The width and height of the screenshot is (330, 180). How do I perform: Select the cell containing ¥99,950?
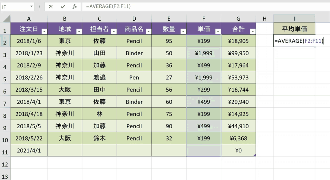tap(238, 53)
